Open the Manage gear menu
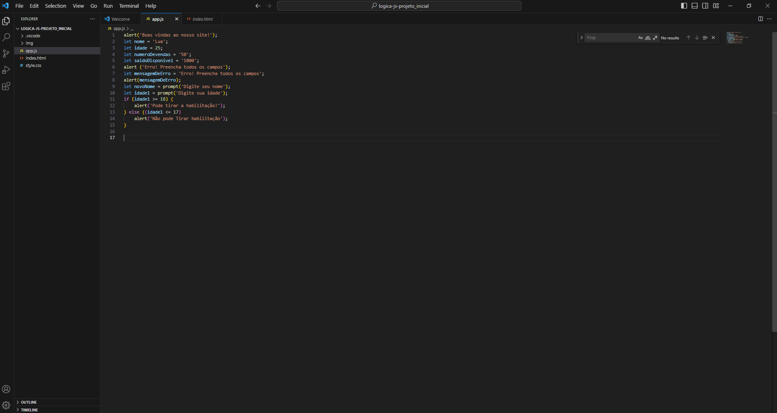Screen dimensions: 777x413 [x=6, y=405]
